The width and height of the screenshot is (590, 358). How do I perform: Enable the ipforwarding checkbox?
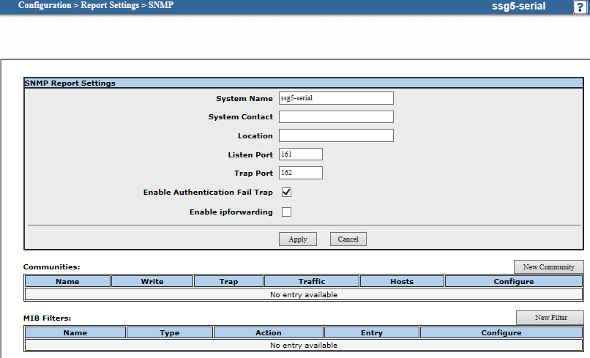point(287,212)
